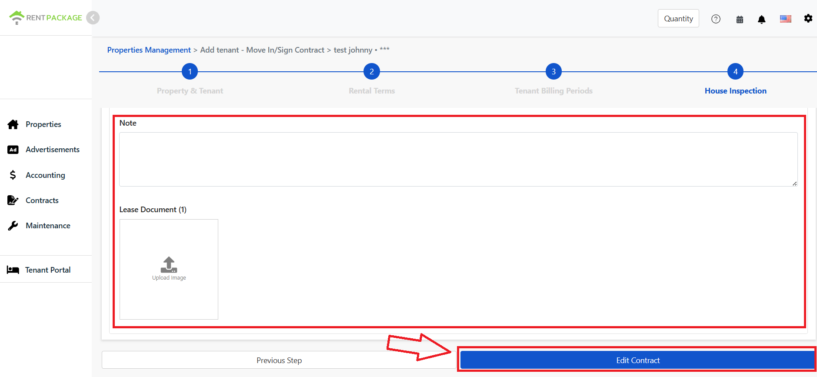The width and height of the screenshot is (817, 377).
Task: Select the Property & Tenant step label
Action: coord(190,91)
